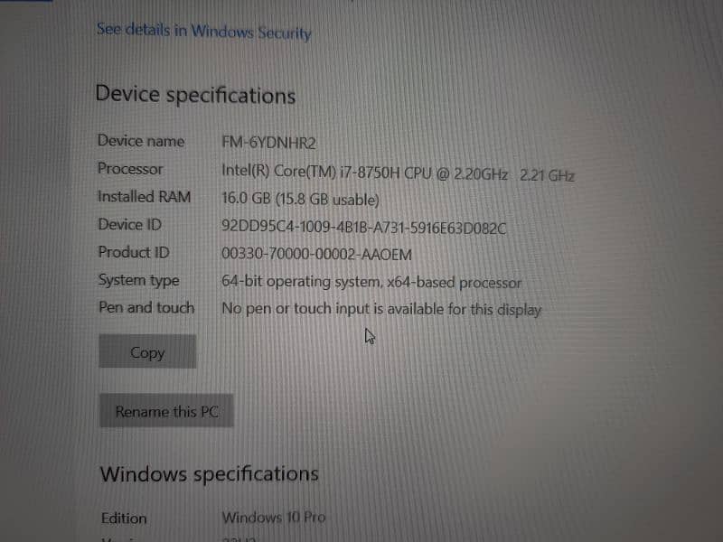This screenshot has height=542, width=723.
Task: Click the 16.0 GB installed RAM value
Action: (x=301, y=199)
